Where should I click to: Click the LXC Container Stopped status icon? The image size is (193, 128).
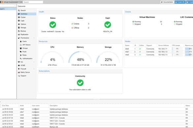(x=175, y=24)
